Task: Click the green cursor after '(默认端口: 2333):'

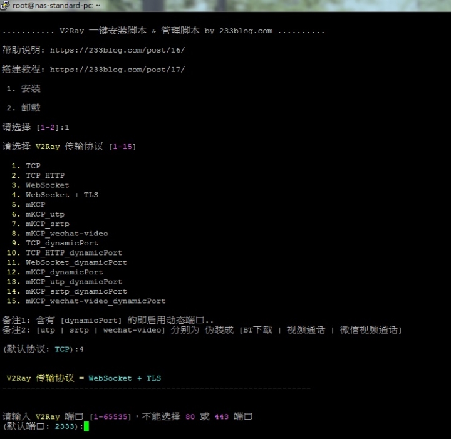Action: (x=86, y=426)
